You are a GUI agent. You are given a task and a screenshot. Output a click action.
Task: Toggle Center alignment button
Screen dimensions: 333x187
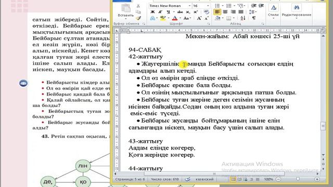point(225,12)
